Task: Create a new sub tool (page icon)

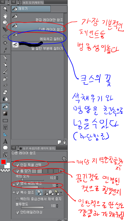Action: click(x=59, y=142)
